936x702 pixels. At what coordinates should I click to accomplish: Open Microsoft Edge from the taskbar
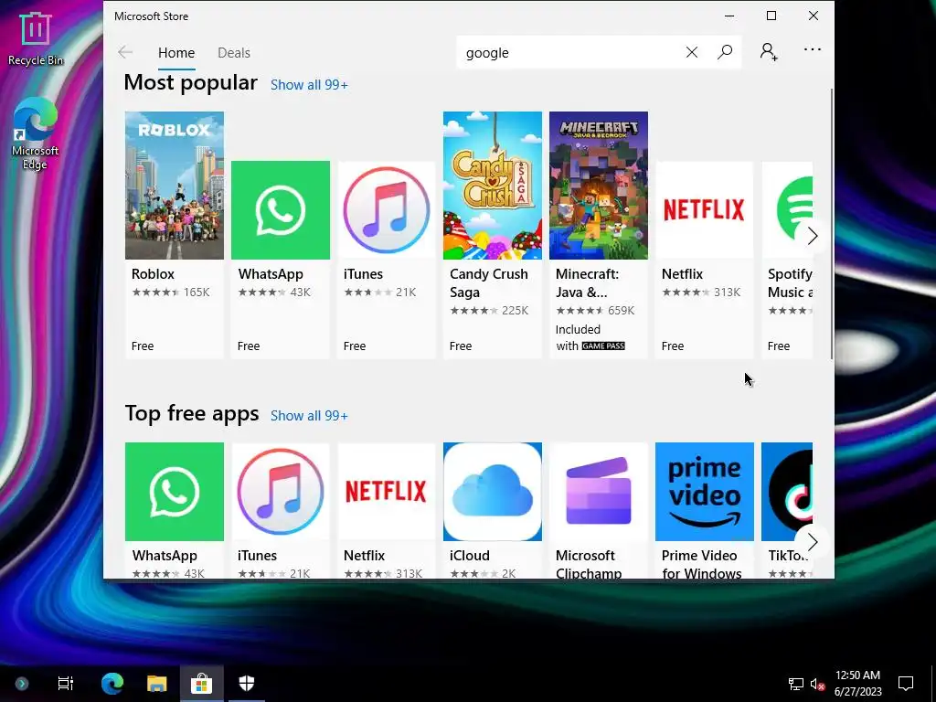(112, 683)
